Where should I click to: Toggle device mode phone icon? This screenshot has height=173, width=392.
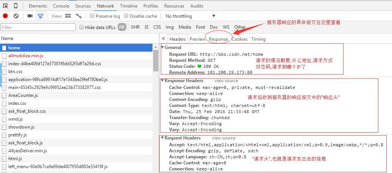coord(16,6)
